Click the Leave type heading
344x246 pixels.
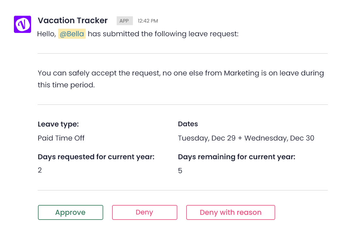[58, 124]
